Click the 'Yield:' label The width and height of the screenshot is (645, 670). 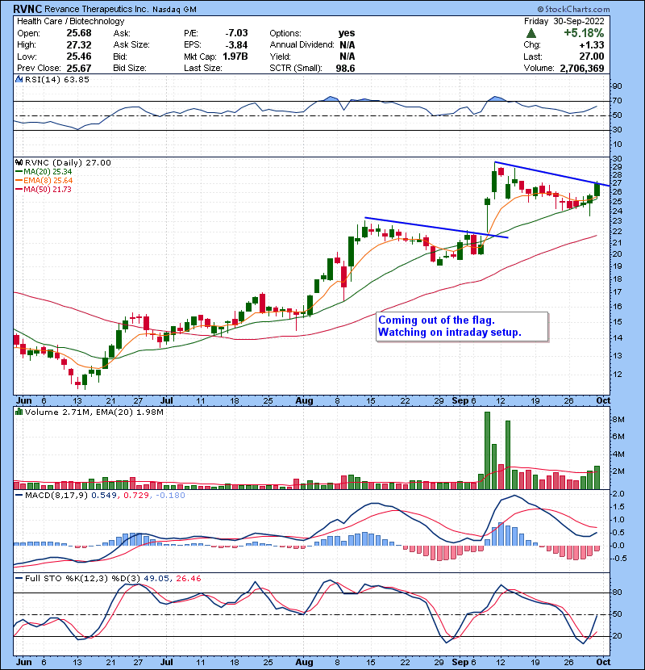280,57
